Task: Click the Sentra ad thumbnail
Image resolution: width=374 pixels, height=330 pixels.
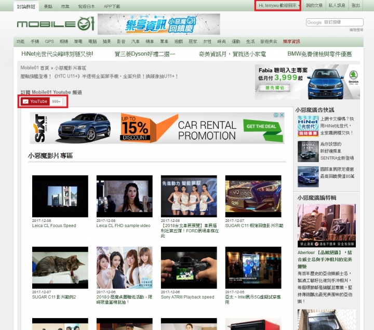Action: click(x=308, y=151)
